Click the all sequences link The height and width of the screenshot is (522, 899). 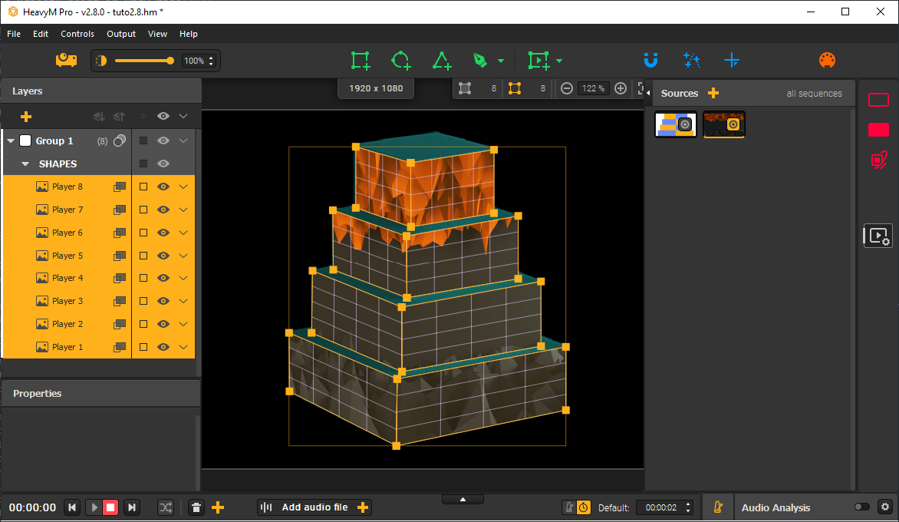pyautogui.click(x=814, y=94)
